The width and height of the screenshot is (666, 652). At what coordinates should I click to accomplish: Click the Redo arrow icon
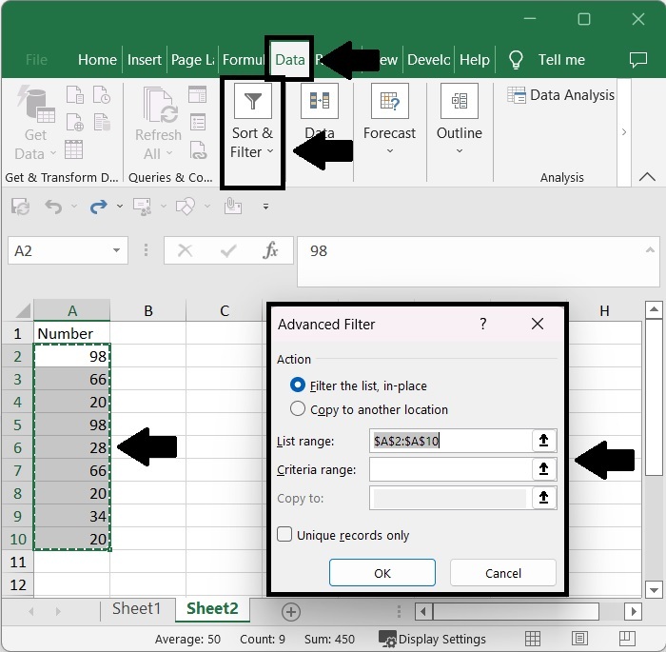point(98,207)
